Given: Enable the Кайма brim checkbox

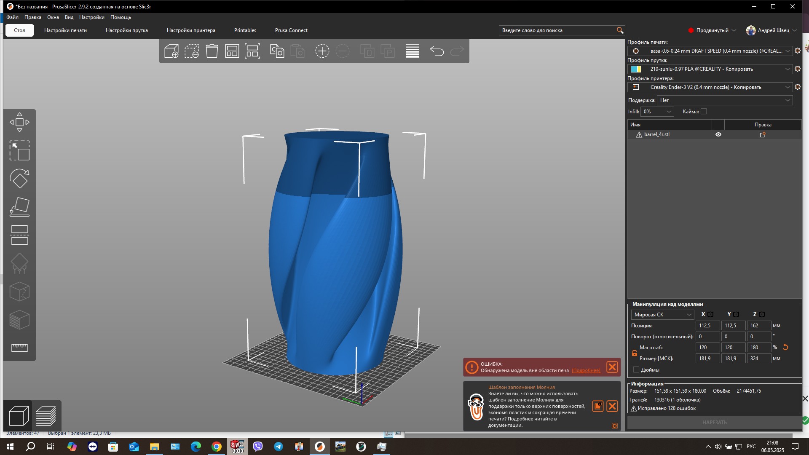Looking at the screenshot, I should 704,111.
